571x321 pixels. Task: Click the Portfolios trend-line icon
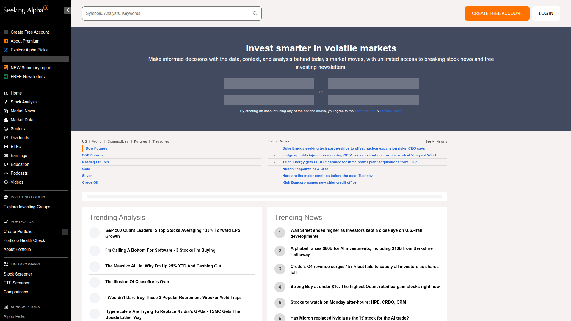(6, 222)
